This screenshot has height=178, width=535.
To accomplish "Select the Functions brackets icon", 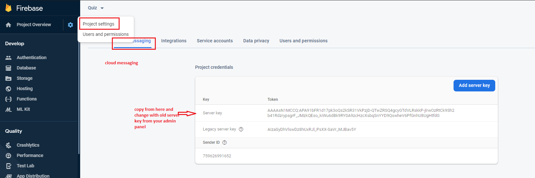I will 8,99.
